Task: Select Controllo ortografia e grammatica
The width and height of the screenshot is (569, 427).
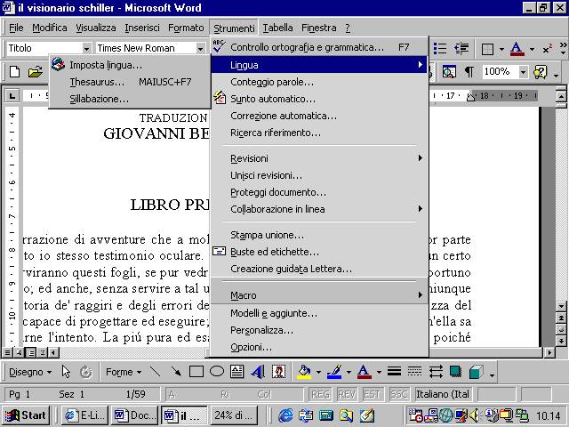Action: click(x=319, y=47)
